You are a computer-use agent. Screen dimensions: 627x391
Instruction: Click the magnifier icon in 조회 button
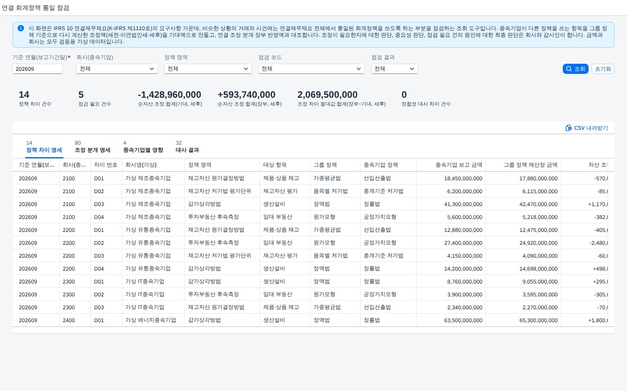click(569, 69)
